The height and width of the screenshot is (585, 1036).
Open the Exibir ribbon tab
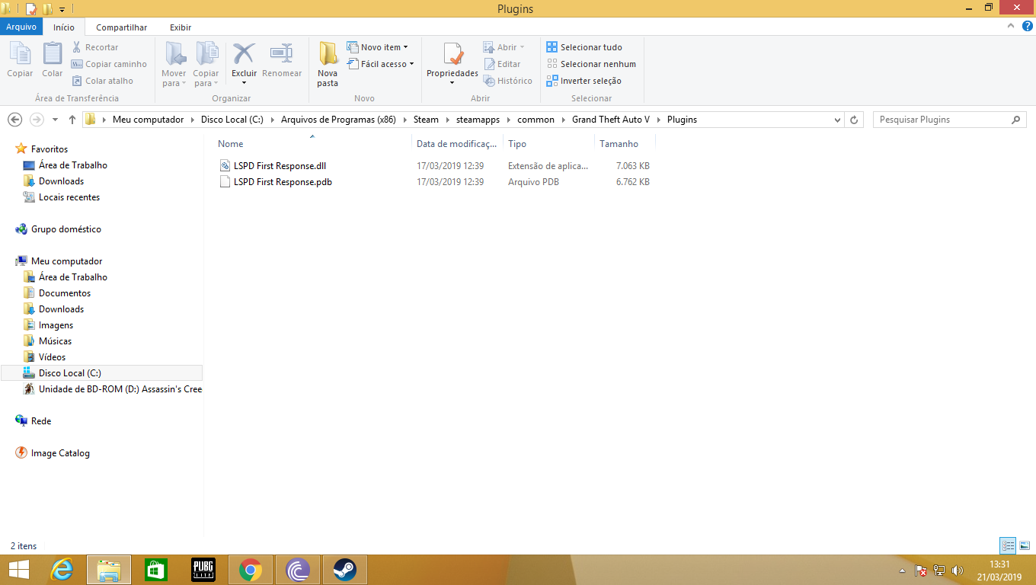[181, 27]
